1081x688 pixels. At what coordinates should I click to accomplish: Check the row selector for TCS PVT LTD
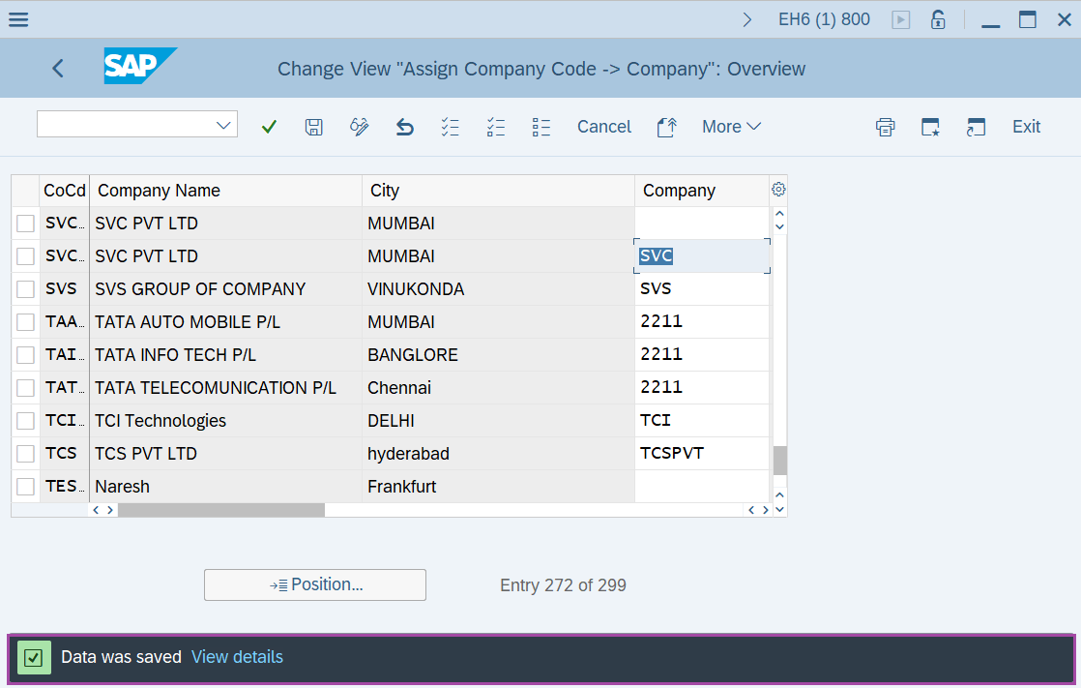[x=25, y=453]
